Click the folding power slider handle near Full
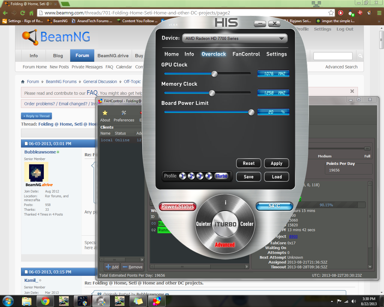 367,149
